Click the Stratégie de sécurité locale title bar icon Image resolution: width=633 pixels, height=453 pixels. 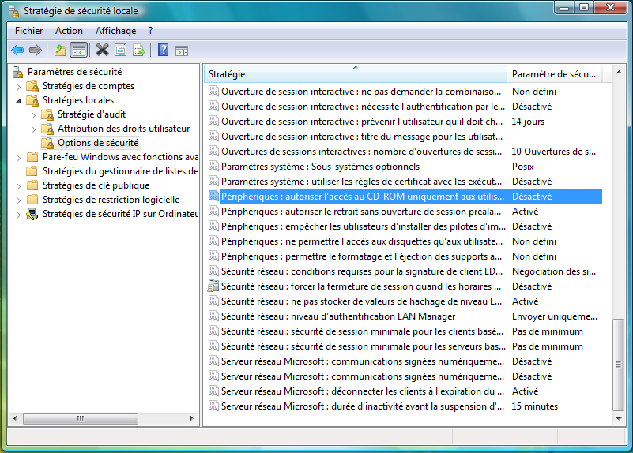(x=13, y=11)
